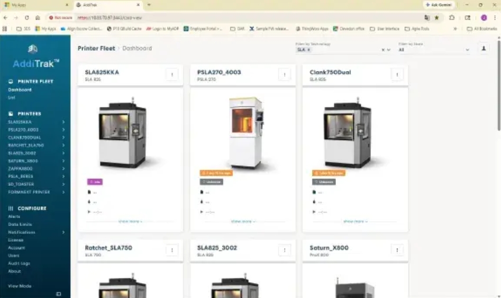
Task: Open options menu for Clank750Dual card
Action: tap(397, 75)
